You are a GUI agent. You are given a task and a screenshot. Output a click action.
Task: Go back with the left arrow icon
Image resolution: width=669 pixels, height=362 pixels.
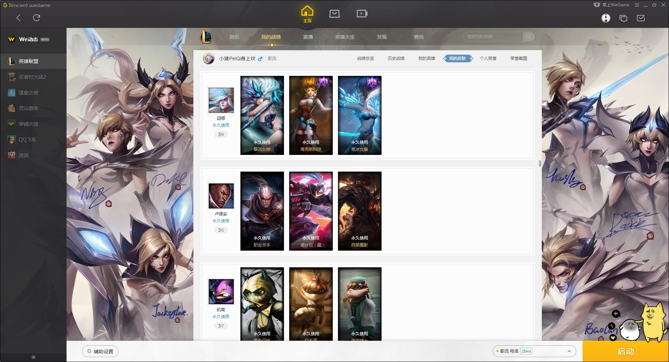pyautogui.click(x=18, y=18)
